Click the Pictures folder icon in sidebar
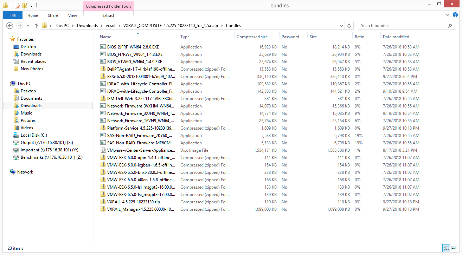This screenshot has width=462, height=255. pos(16,120)
